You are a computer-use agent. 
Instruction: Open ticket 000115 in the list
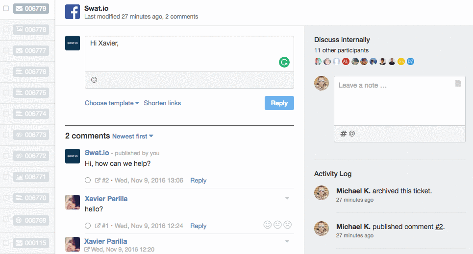tap(31, 243)
